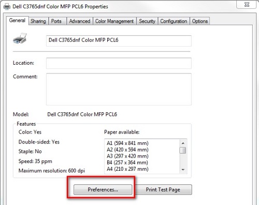Click the paper list scroll up arrow
Screen dimensions: 259x205
183,143
